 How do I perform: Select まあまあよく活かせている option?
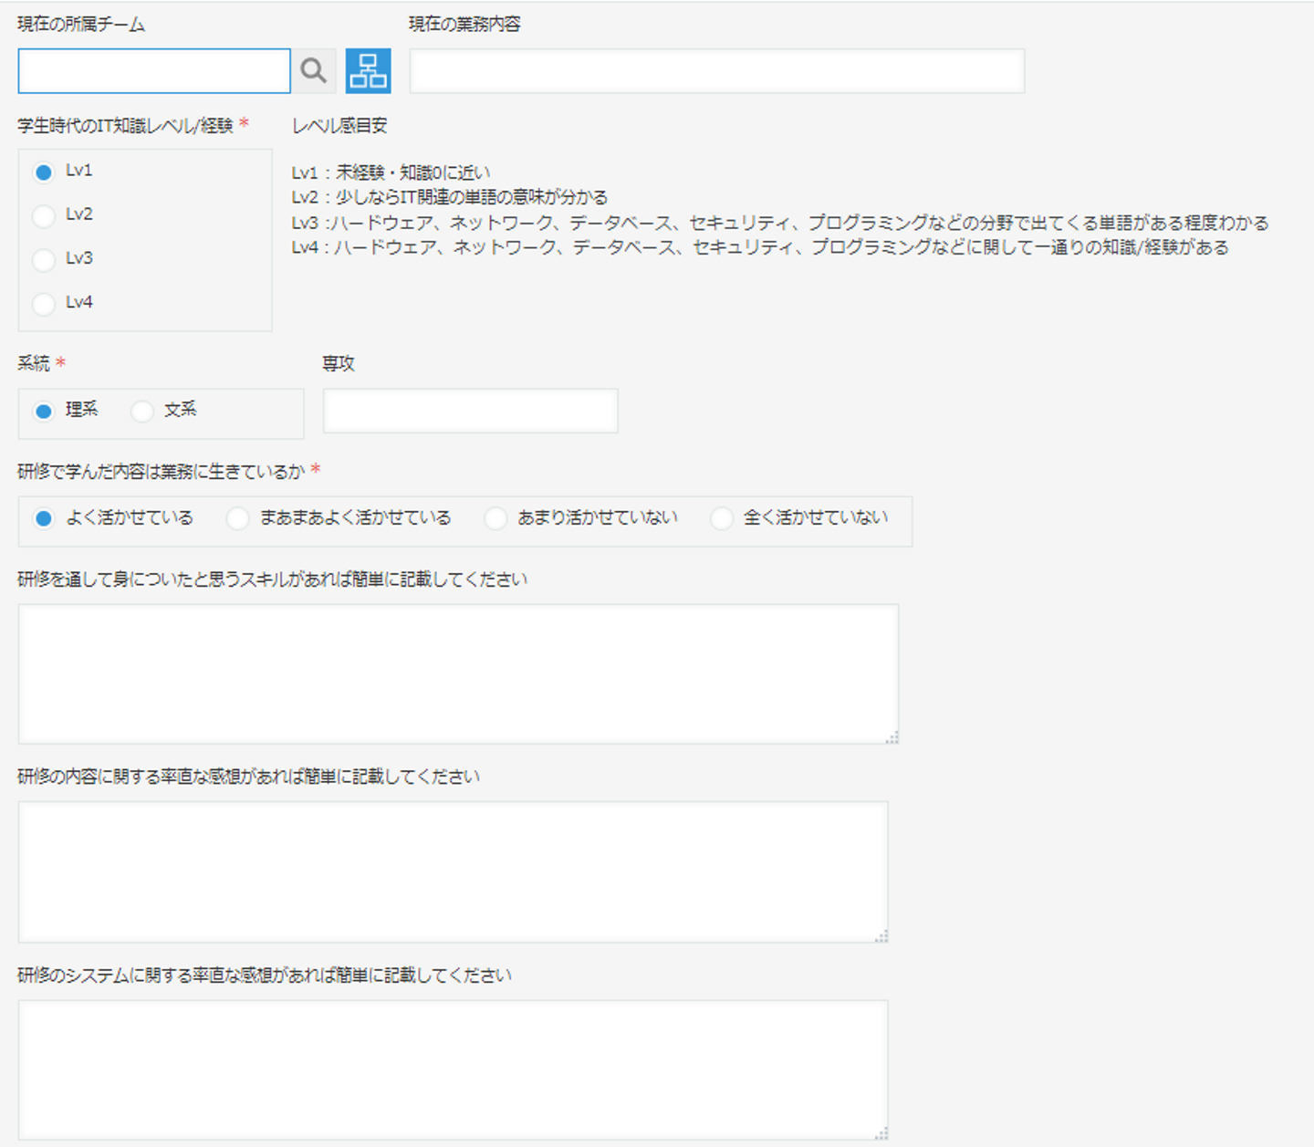238,519
